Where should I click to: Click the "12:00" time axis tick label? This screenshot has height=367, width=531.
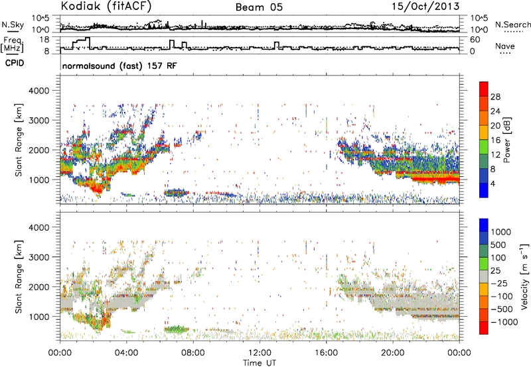coord(260,353)
